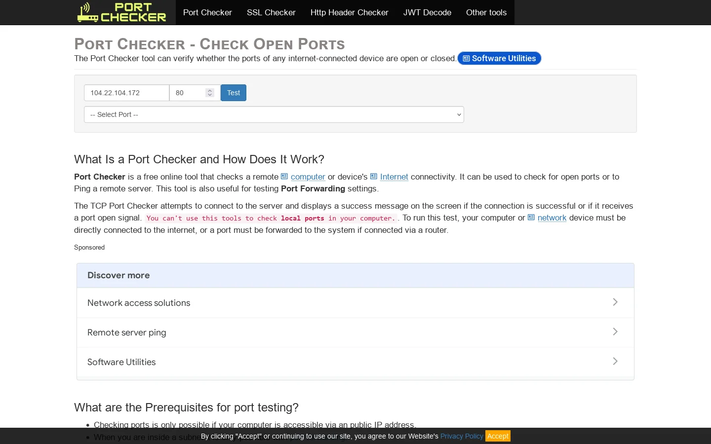
Task: Click 'Prerequisites for port testing' heading
Action: click(186, 407)
